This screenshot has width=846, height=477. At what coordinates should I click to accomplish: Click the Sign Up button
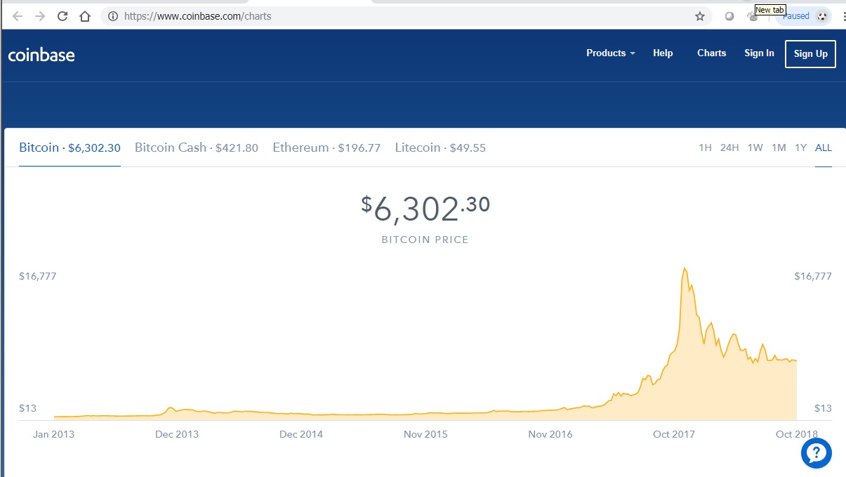[810, 53]
